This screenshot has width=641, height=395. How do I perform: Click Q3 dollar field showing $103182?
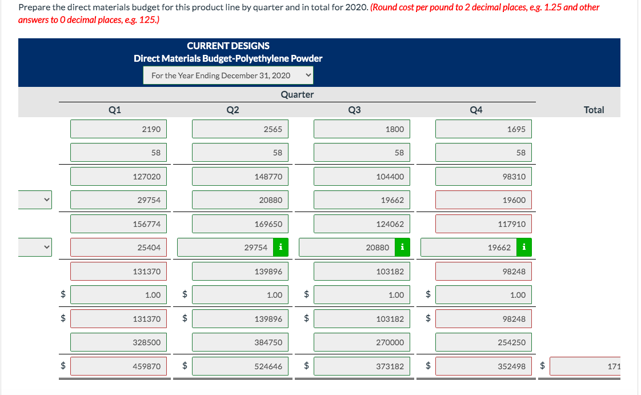pyautogui.click(x=362, y=319)
